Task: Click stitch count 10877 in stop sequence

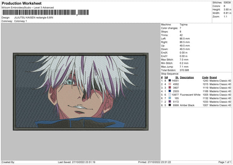Action: pos(175,95)
